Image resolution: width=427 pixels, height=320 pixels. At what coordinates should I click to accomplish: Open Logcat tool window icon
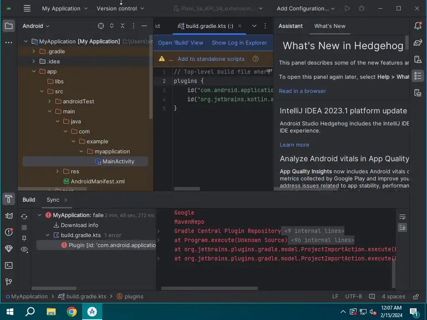[9, 216]
